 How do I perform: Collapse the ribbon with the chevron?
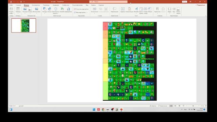(x=206, y=16)
